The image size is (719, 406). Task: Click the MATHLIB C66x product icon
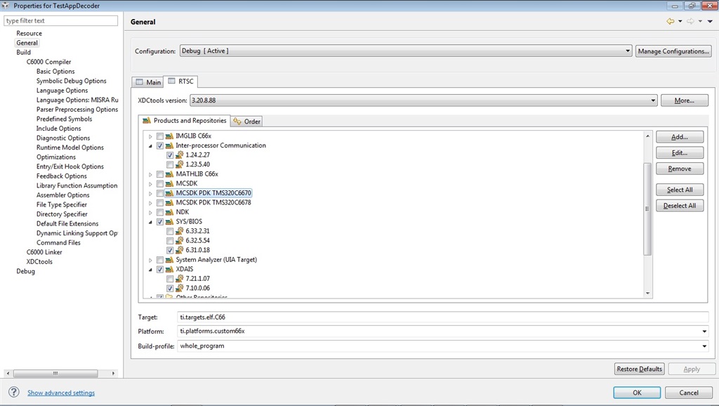click(169, 174)
